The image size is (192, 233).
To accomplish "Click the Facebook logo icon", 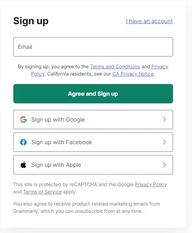I will coord(23,142).
